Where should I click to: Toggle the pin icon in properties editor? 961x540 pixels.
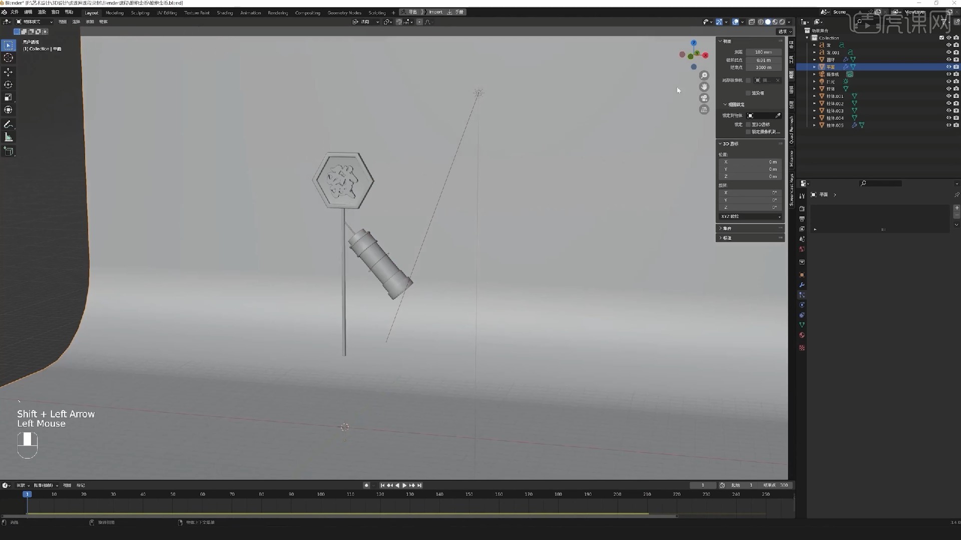tap(956, 194)
